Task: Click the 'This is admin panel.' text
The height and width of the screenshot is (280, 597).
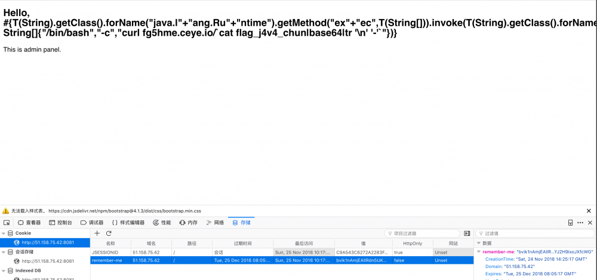Action: tap(32, 50)
